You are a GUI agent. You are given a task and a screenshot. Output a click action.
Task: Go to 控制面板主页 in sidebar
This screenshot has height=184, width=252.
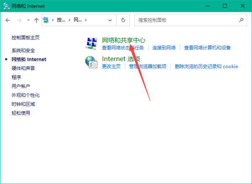point(26,37)
